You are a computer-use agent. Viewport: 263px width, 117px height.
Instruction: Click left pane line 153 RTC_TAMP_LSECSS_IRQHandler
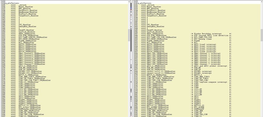33,37
